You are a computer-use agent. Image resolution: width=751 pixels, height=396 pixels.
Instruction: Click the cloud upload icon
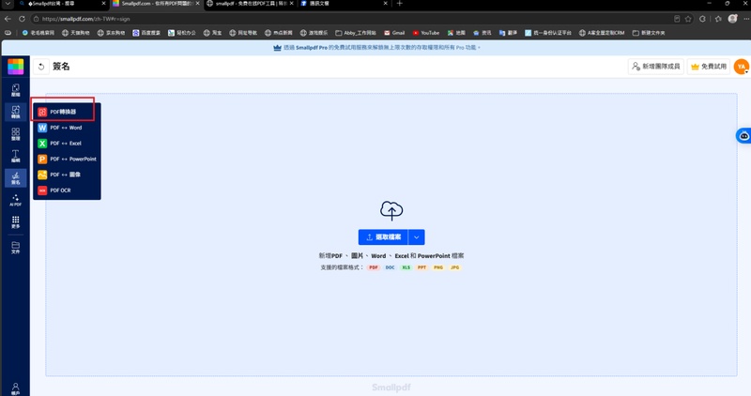point(391,211)
